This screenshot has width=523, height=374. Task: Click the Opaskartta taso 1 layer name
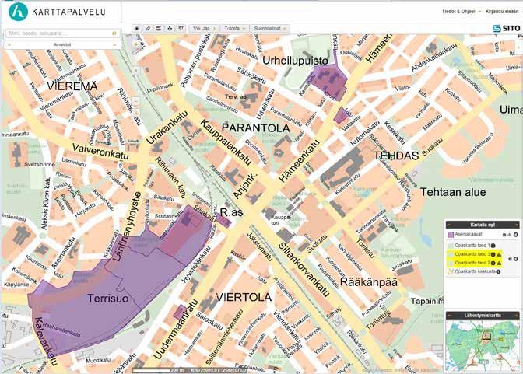coord(472,246)
